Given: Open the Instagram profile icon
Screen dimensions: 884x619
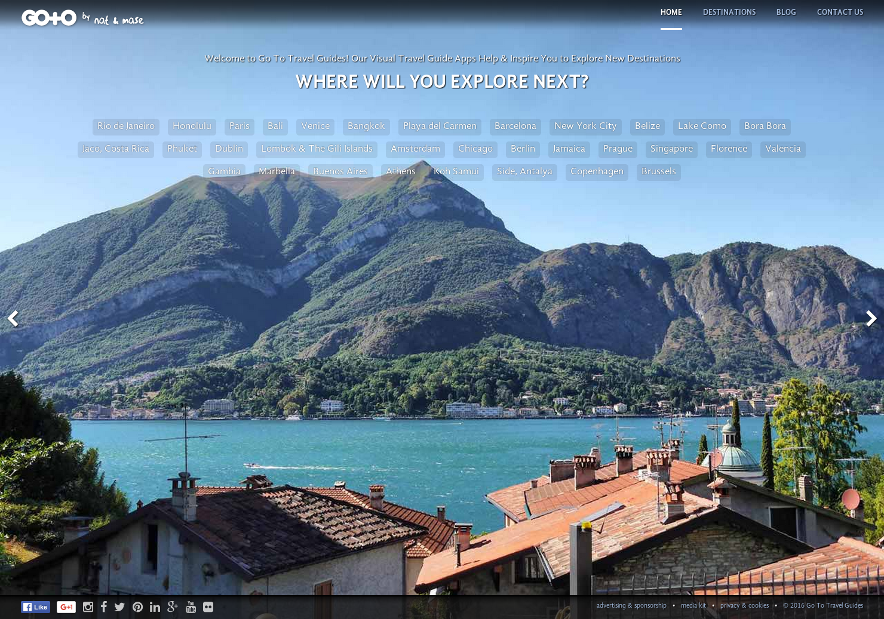Looking at the screenshot, I should (x=88, y=606).
